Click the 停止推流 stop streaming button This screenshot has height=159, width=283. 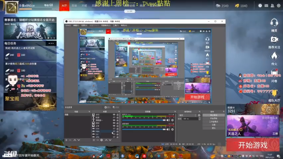214,115
